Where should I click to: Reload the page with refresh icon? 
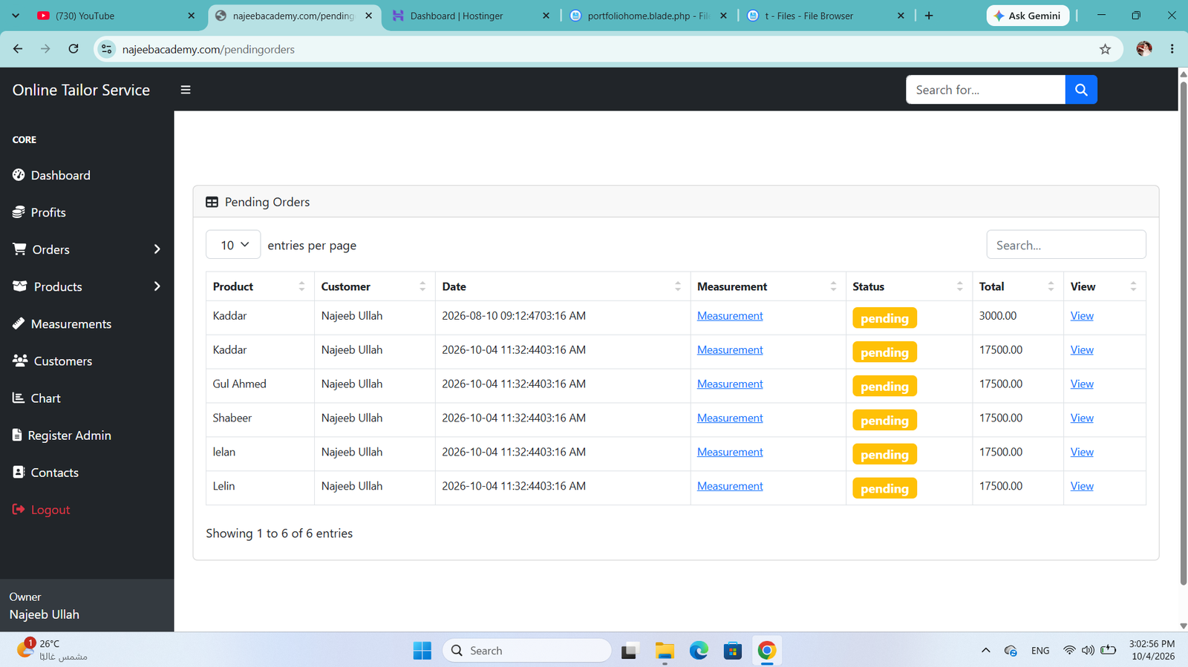click(74, 49)
